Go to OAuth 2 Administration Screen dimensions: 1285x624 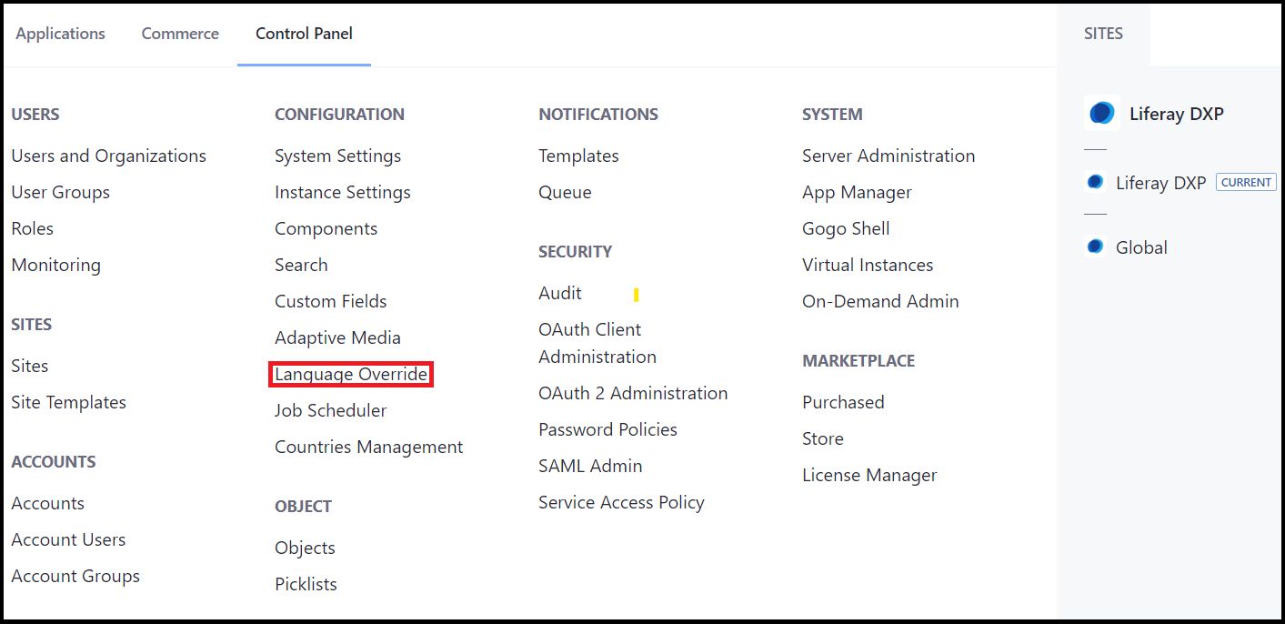(x=633, y=393)
